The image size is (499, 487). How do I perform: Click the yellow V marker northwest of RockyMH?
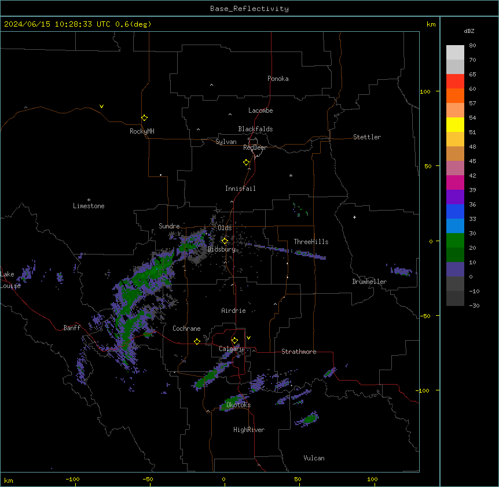pos(101,106)
